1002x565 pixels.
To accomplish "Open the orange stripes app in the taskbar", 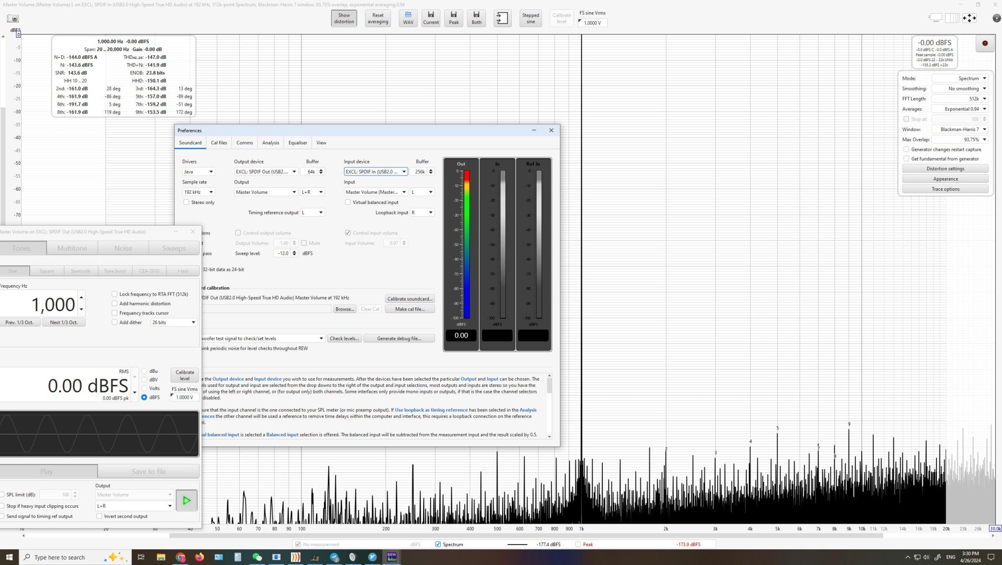I will coord(296,557).
